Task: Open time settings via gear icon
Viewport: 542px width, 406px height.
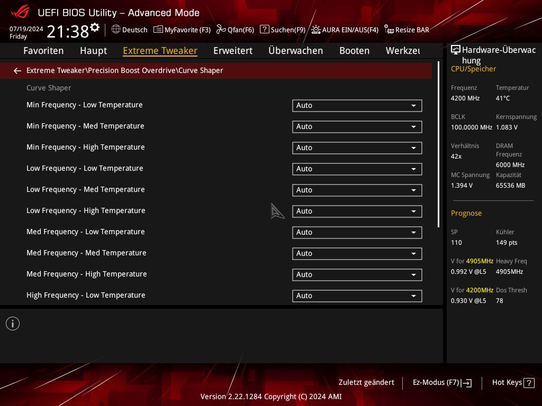Action: tap(95, 27)
